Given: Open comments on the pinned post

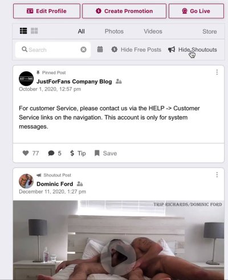Looking at the screenshot, I should click(55, 153).
